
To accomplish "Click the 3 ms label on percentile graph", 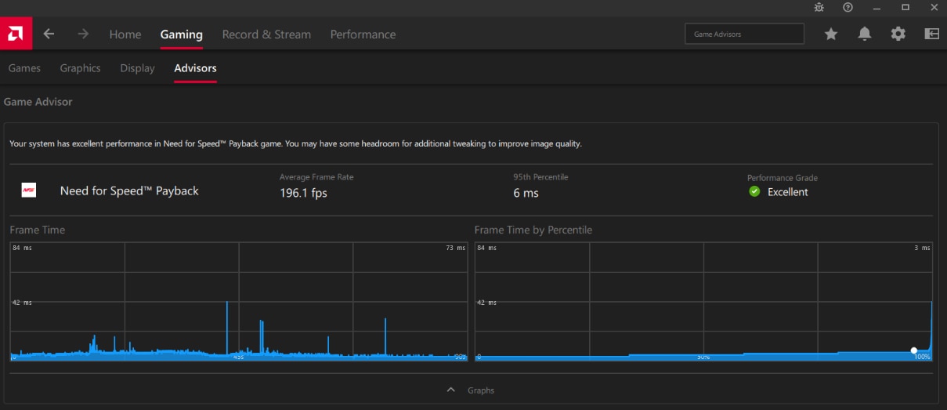I will pyautogui.click(x=922, y=248).
